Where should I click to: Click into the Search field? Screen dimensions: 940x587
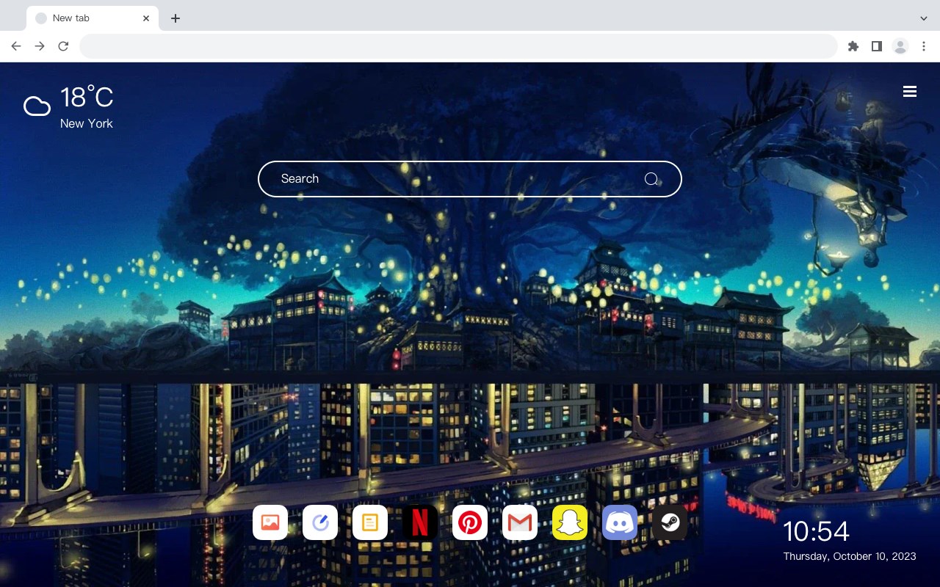tap(470, 179)
